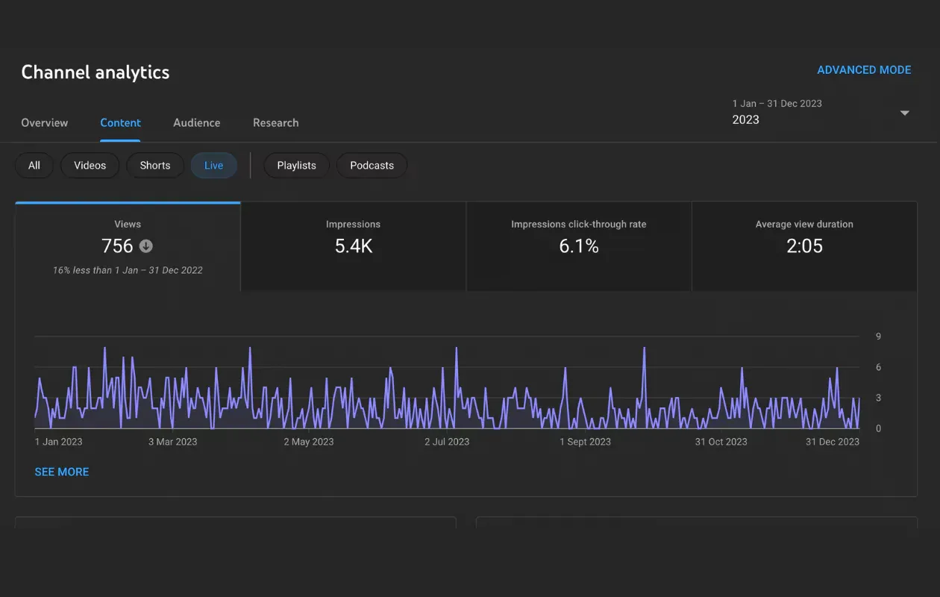Click the '1 Sept 2023' axis label
940x597 pixels.
586,442
